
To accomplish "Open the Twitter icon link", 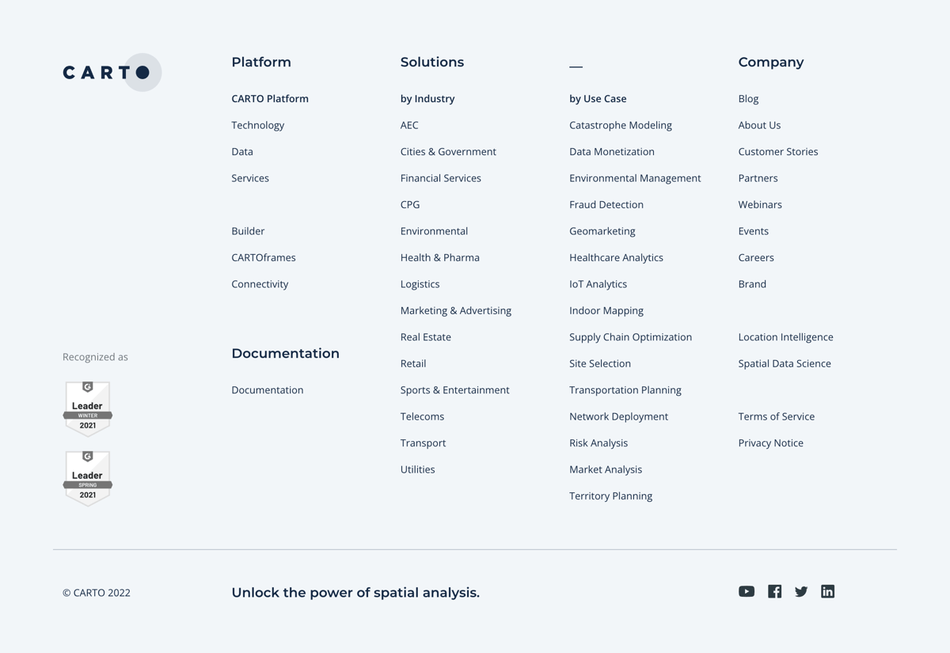I will [x=801, y=591].
